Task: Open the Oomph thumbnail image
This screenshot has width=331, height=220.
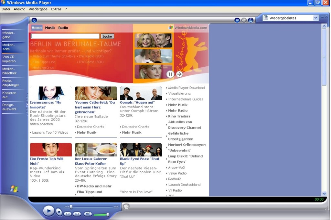Action: tap(141, 93)
